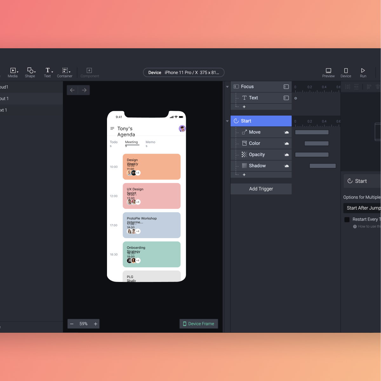381x381 pixels.
Task: Select the layer ending in 'ud1'
Action: point(31,87)
